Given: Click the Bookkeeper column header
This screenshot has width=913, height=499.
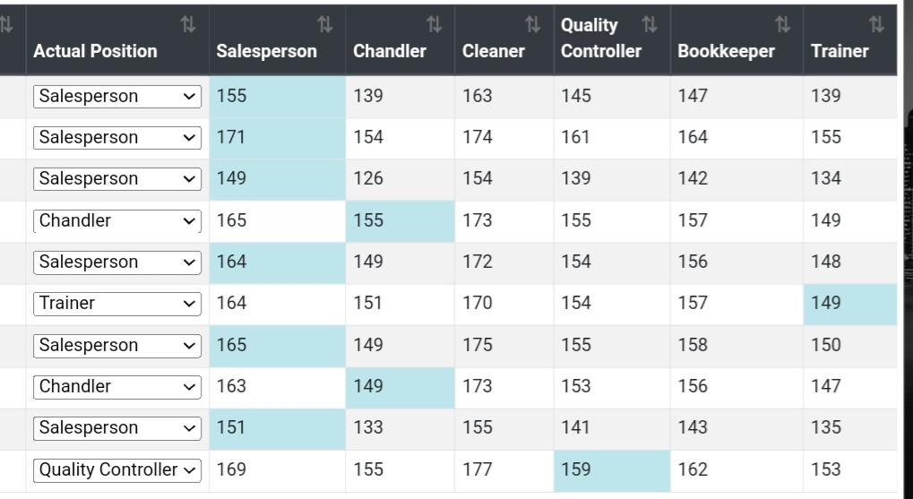Looking at the screenshot, I should coord(726,51).
